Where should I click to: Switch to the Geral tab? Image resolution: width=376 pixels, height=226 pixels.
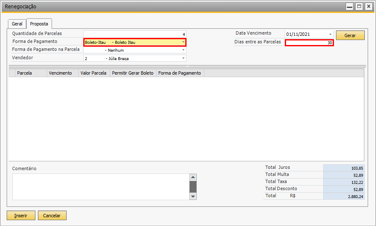pos(17,24)
